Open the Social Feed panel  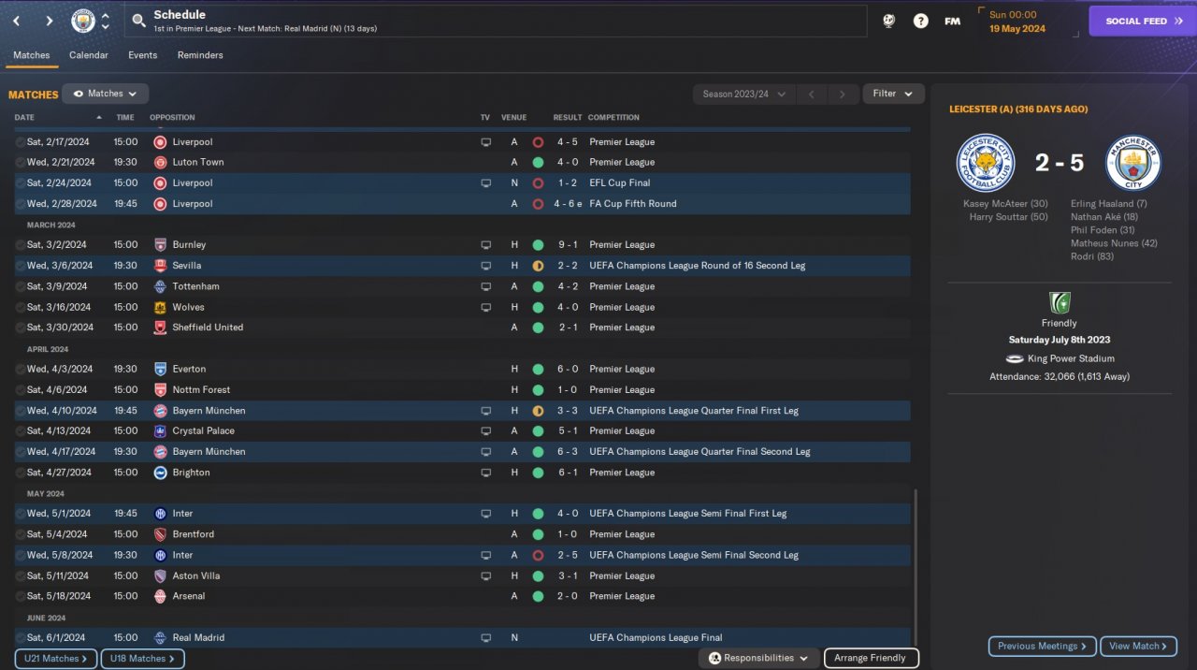1143,21
